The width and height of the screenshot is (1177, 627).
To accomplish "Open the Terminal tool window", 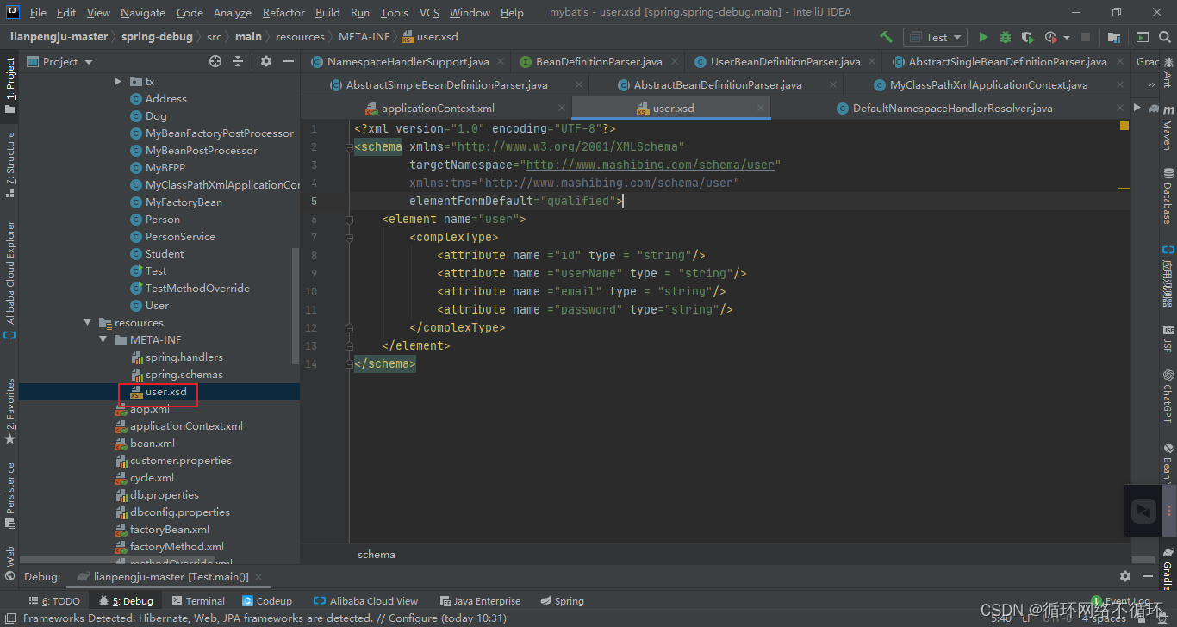I will (198, 601).
